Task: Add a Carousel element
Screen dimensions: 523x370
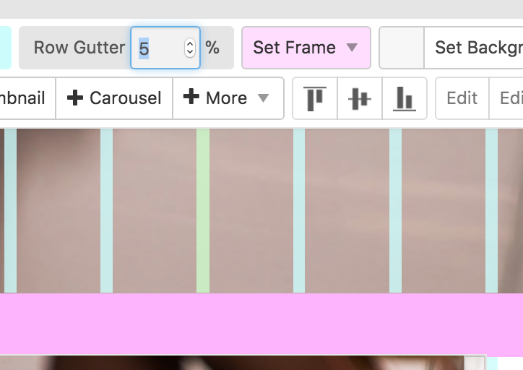Action: click(x=114, y=98)
